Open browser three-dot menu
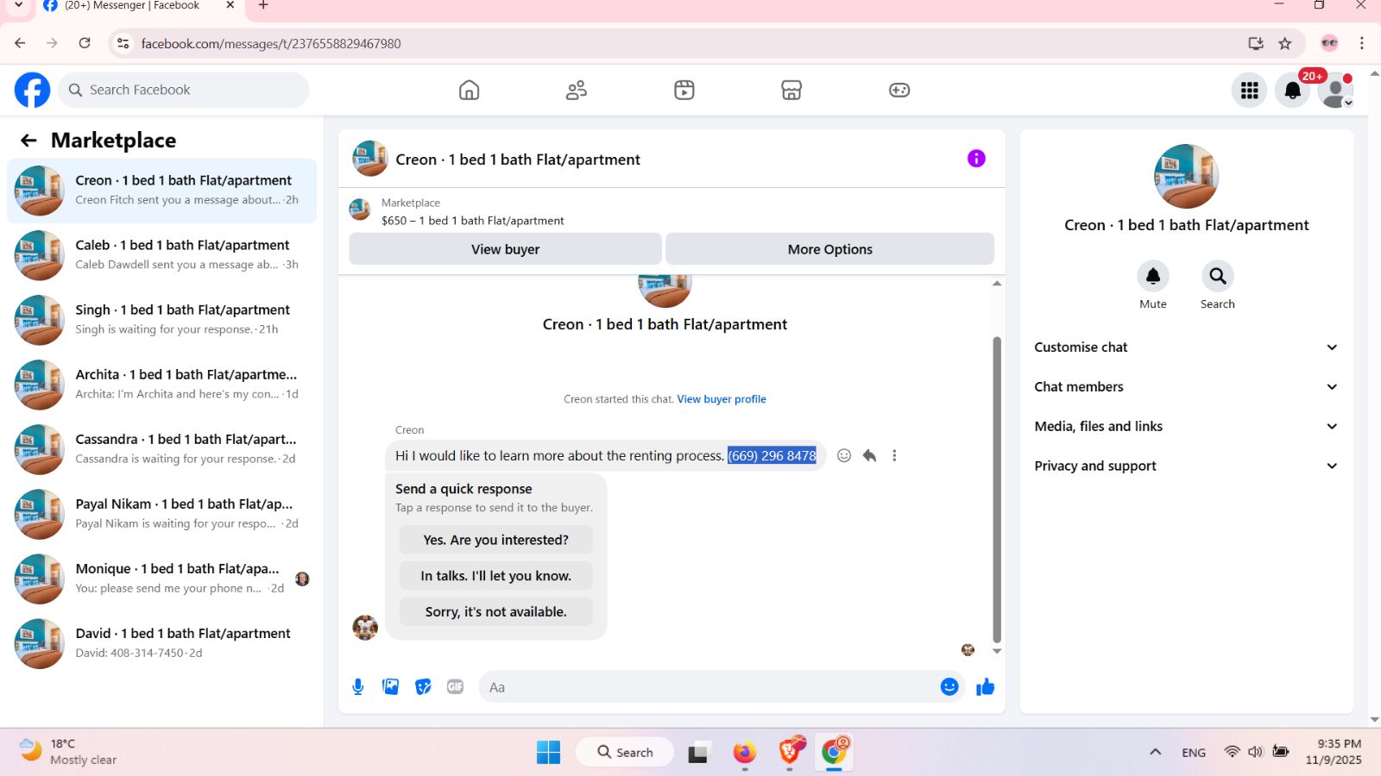Viewport: 1381px width, 776px height. coord(1362,43)
